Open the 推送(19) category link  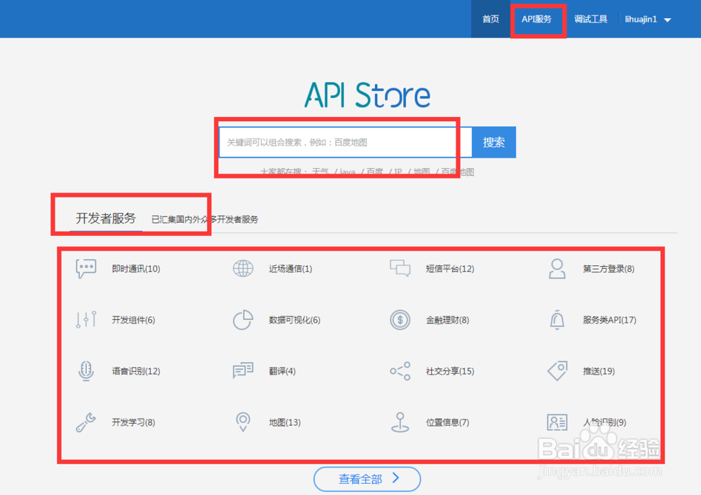pos(599,371)
